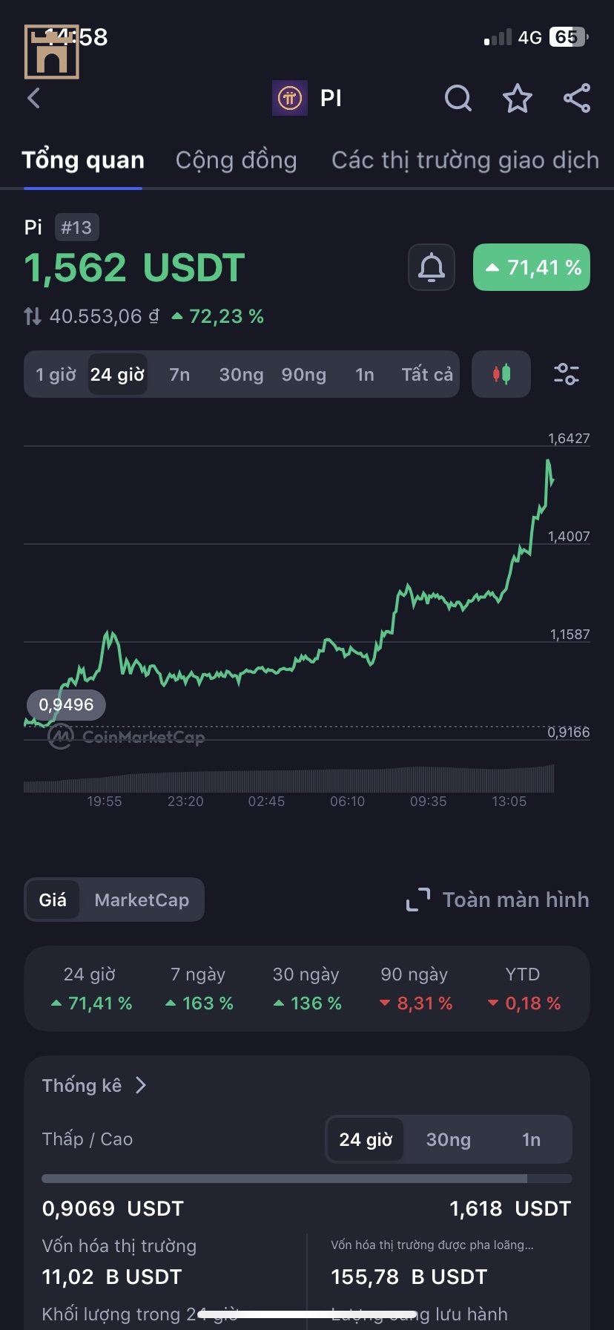Tap the back arrow icon
Viewport: 614px width, 1330px height.
33,98
